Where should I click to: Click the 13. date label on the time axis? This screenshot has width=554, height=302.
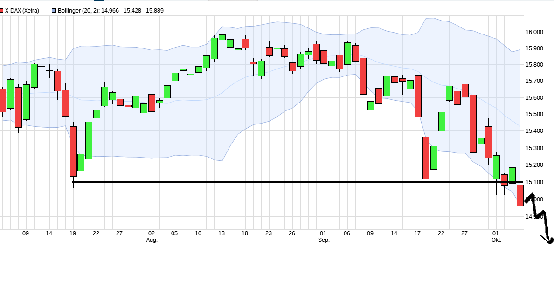222,233
